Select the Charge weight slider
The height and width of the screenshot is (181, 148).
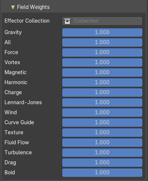[102, 92]
